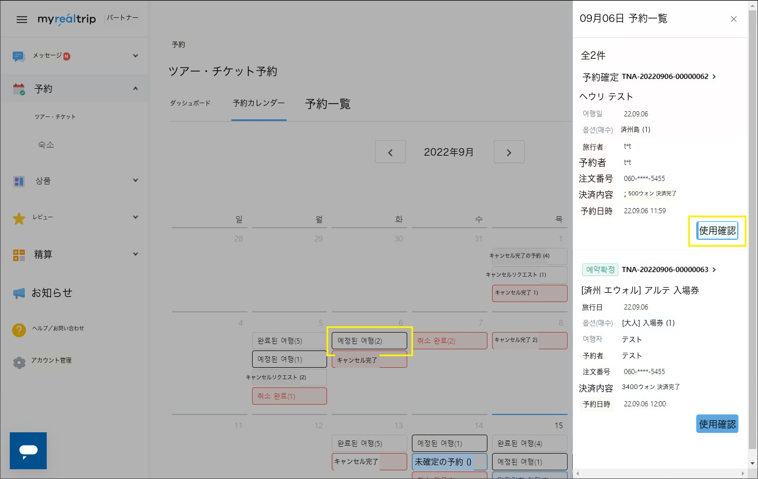This screenshot has width=758, height=479.
Task: Click the messages speech bubble icon
Action: coord(19,56)
